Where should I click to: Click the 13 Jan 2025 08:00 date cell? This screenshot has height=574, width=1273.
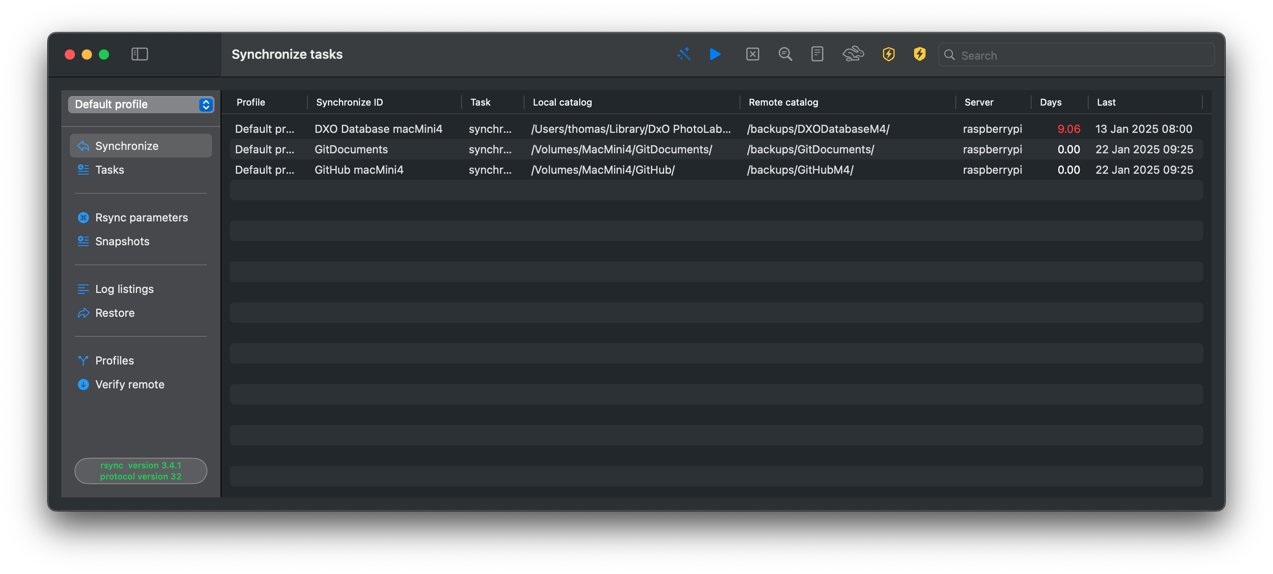pos(1144,129)
